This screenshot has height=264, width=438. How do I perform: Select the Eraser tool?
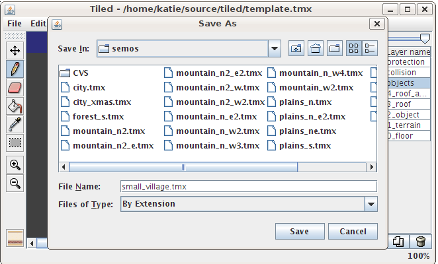click(15, 87)
